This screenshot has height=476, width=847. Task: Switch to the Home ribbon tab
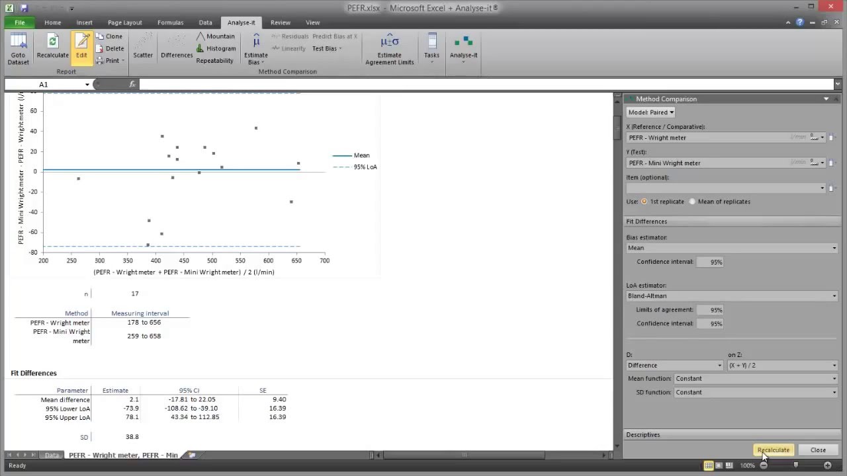[53, 22]
